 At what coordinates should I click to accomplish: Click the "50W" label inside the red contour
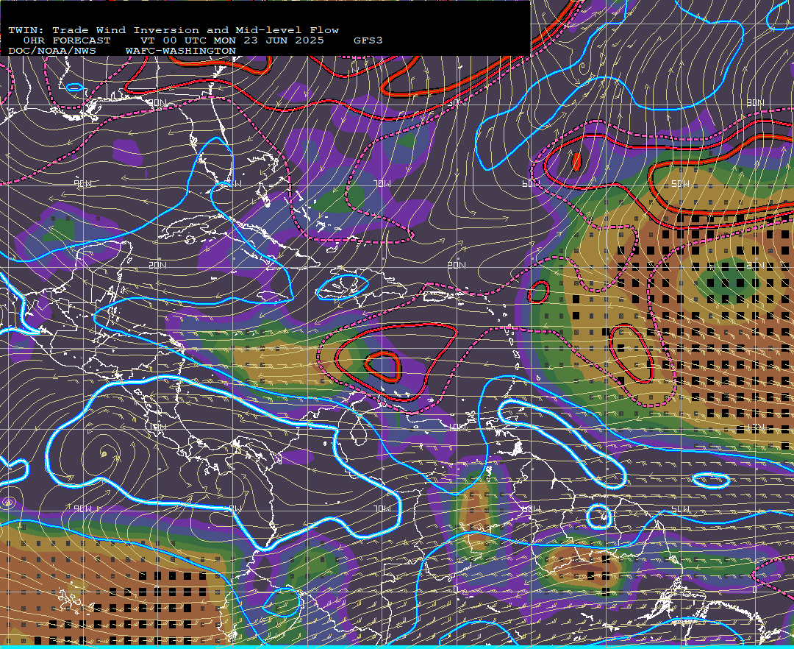click(680, 183)
